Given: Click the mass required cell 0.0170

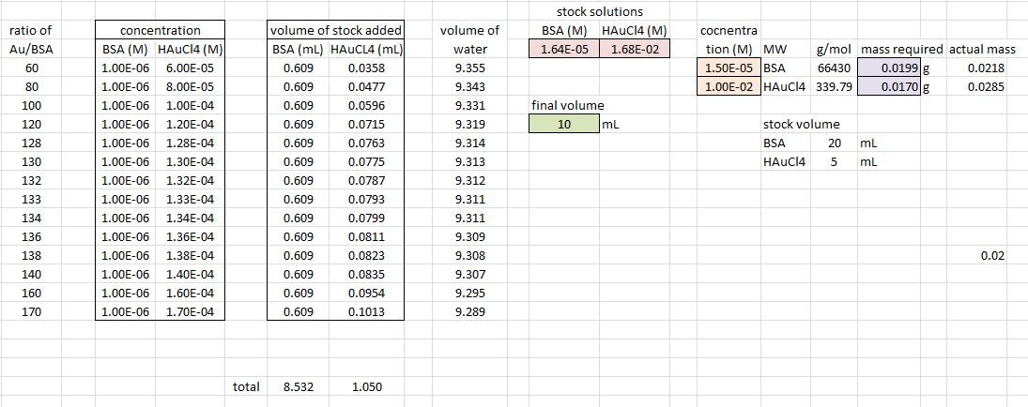Looking at the screenshot, I should [x=888, y=87].
